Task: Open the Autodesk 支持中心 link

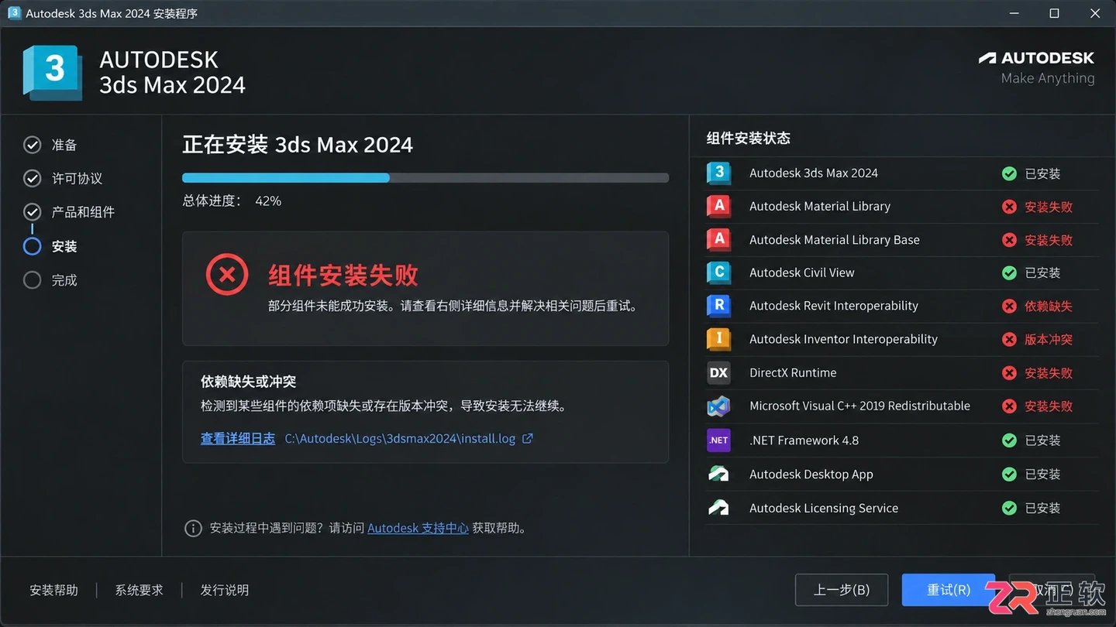Action: point(418,528)
